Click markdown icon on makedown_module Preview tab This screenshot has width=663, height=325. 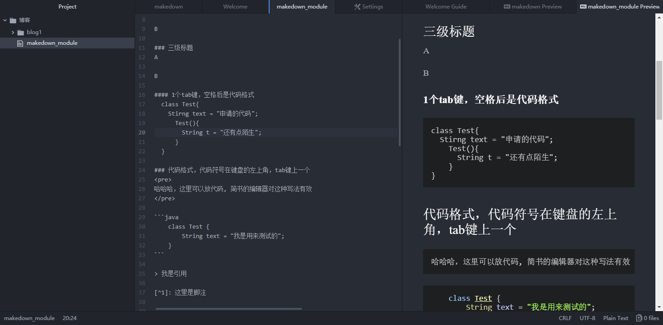tap(583, 7)
